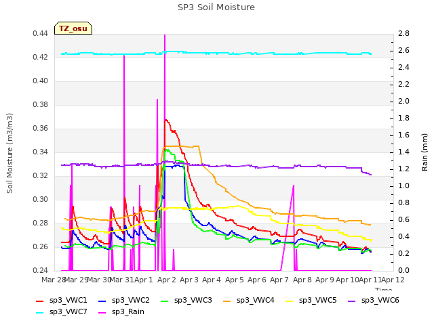
Task: Click the sp3_VWC4 legend label
Action: 255,300
